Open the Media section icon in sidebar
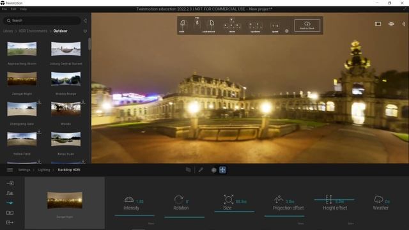The image size is (409, 230). click(x=10, y=213)
